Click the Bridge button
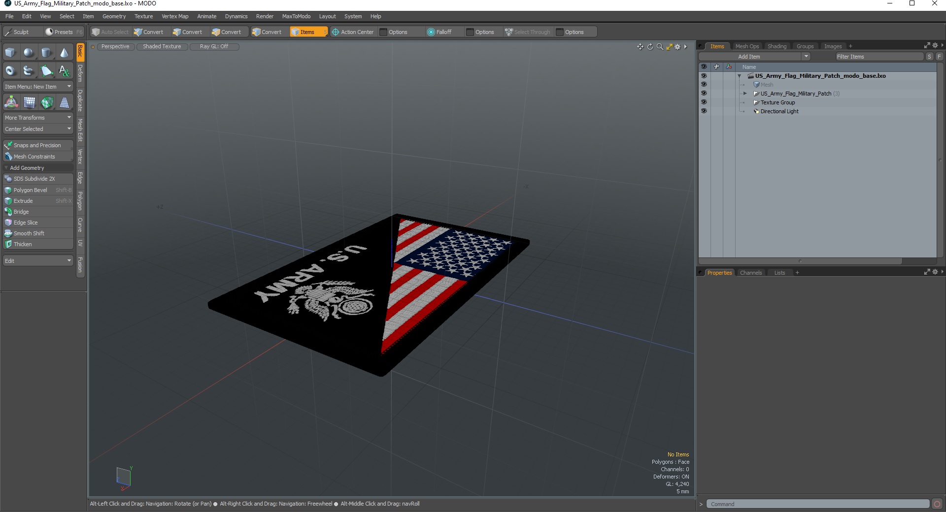The width and height of the screenshot is (946, 512). pyautogui.click(x=38, y=212)
